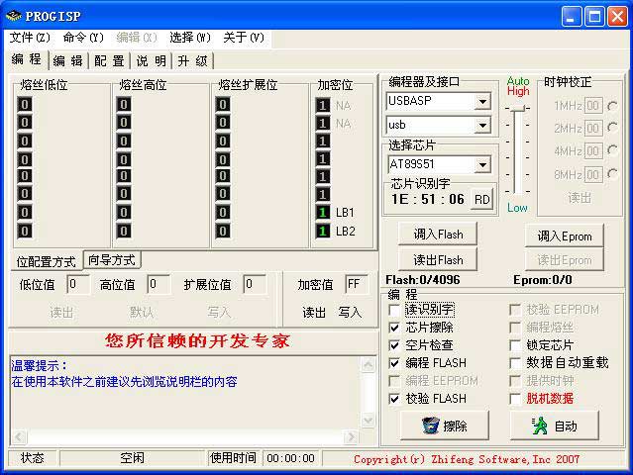633x475 pixels.
Task: Click the message box right scroll arrow
Action: pos(349,436)
